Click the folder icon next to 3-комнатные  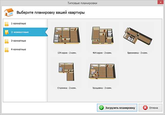[x=7, y=41]
